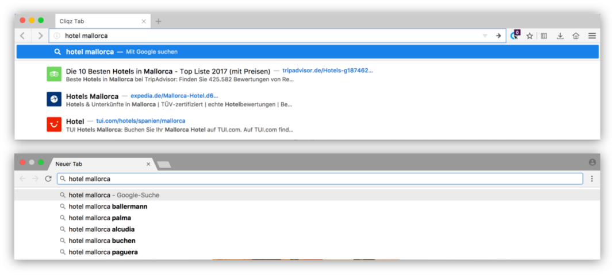Click the Go arrow in Cliqz address bar

coord(498,36)
